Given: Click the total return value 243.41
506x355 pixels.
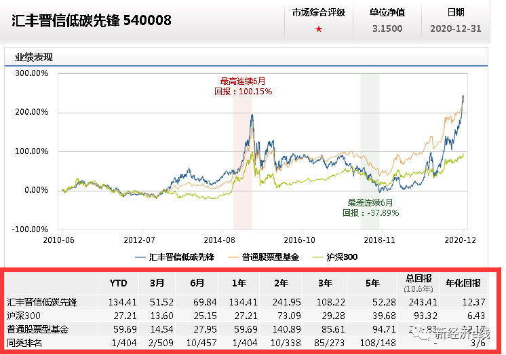Looking at the screenshot, I should coord(423,302).
